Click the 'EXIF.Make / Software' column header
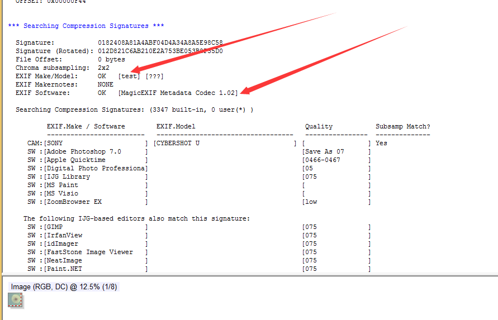The height and width of the screenshot is (320, 498). 86,126
